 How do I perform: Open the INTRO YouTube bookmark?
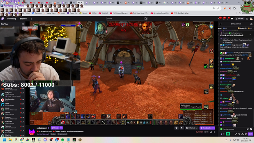(93, 13)
